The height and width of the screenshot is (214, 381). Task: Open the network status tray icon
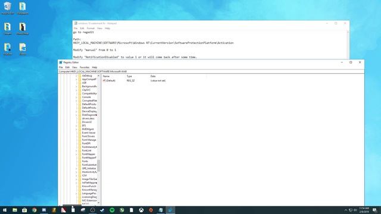click(351, 210)
